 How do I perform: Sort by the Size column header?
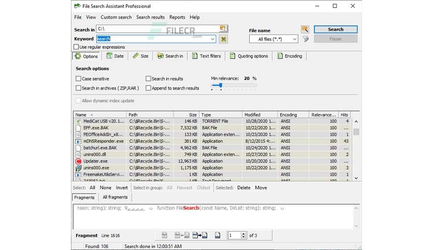click(x=186, y=115)
